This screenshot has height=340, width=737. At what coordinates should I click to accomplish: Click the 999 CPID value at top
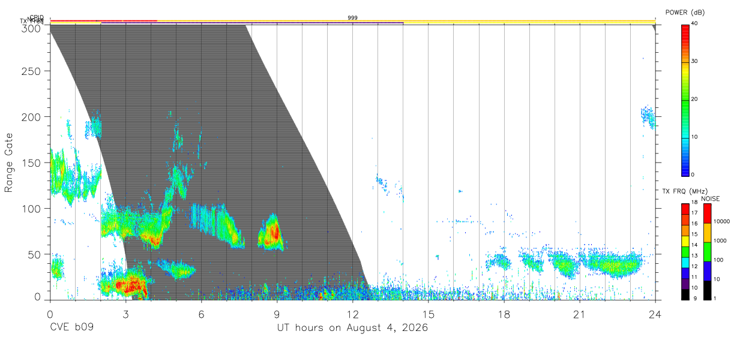click(352, 18)
